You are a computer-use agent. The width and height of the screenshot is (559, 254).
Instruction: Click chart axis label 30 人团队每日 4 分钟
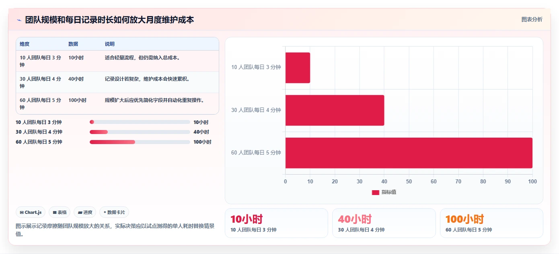click(256, 110)
